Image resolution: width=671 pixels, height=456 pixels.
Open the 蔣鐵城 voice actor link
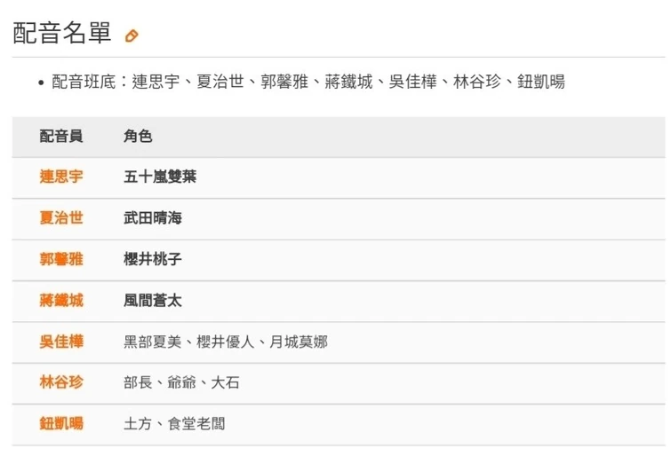click(x=61, y=300)
